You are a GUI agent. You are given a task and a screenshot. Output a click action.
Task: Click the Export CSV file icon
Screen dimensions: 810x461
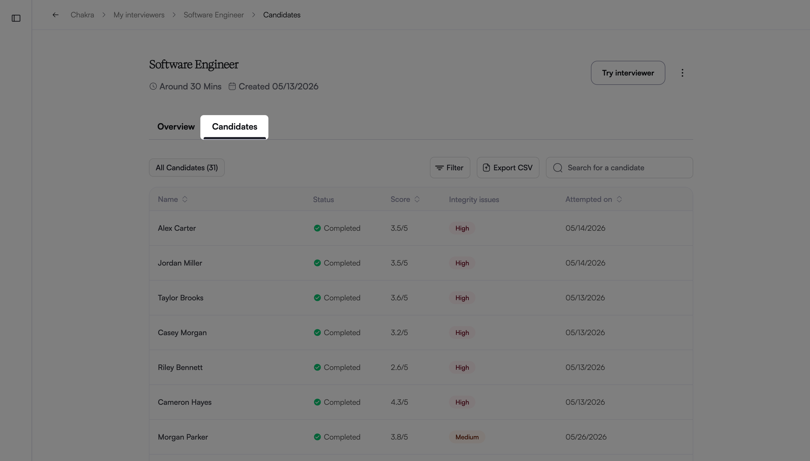click(x=486, y=168)
